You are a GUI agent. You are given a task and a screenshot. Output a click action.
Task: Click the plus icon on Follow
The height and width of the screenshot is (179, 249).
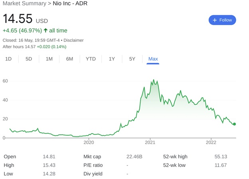(215, 20)
